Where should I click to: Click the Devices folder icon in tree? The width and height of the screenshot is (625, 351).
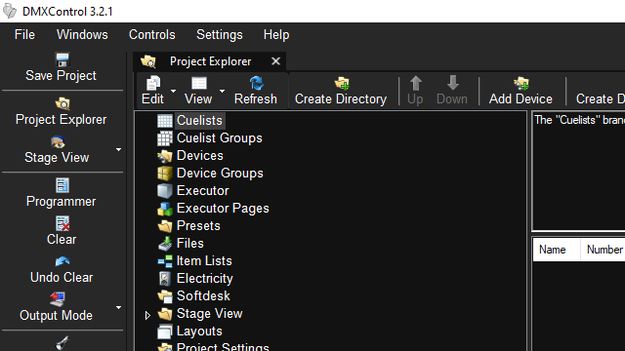tap(165, 156)
